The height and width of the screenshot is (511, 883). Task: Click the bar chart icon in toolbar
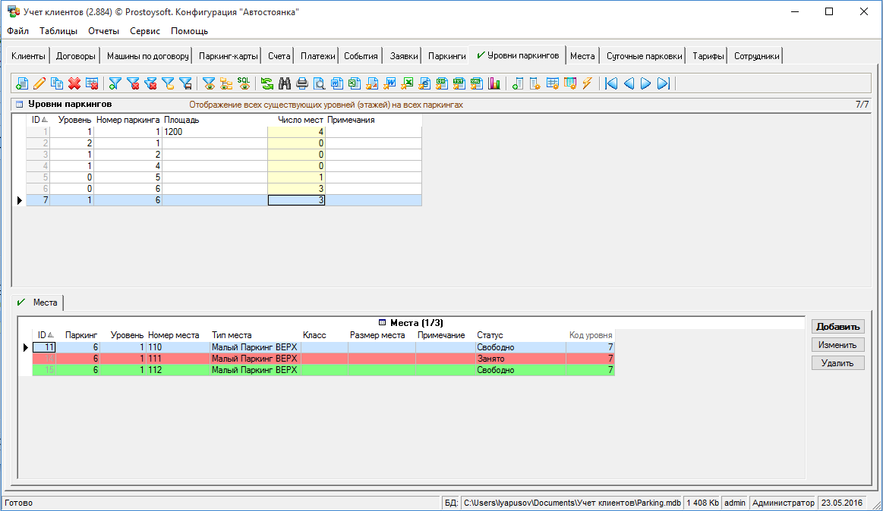[494, 83]
